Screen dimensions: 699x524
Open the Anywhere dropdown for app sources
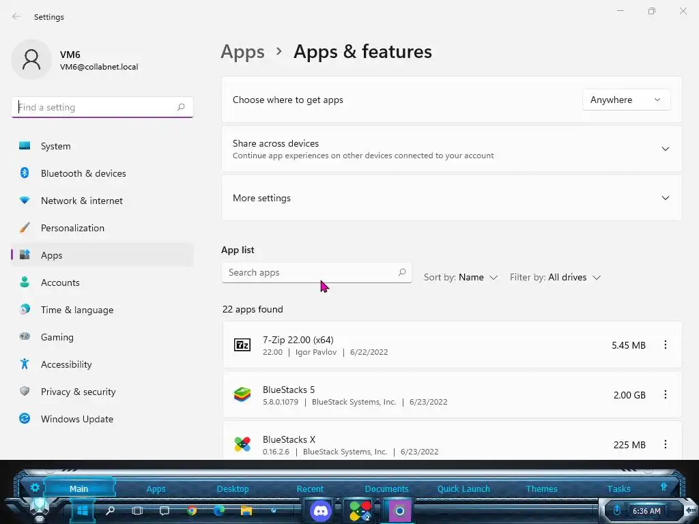point(626,100)
